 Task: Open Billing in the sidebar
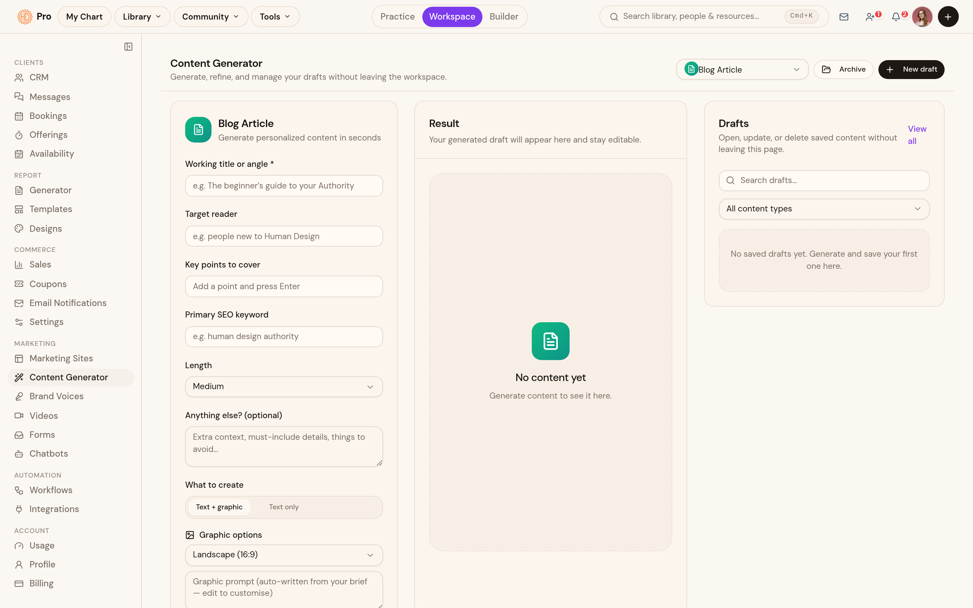[x=71, y=583]
